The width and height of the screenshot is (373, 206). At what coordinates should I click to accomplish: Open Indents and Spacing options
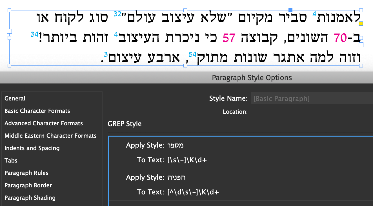32,148
